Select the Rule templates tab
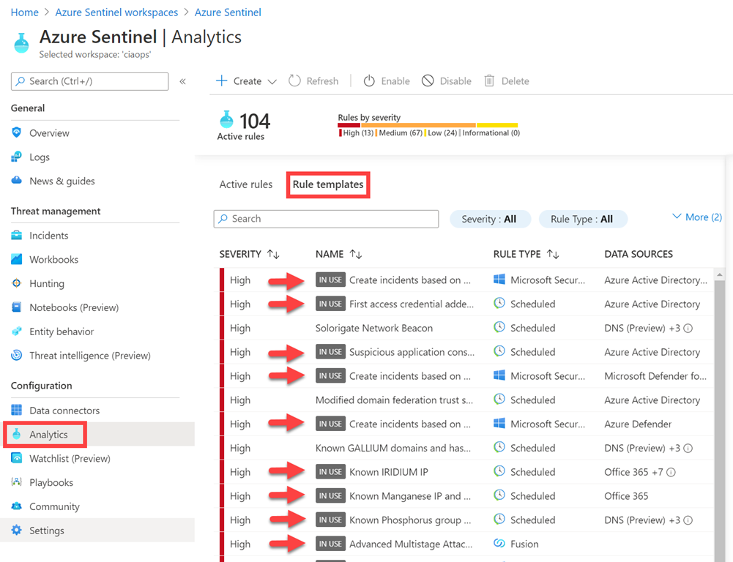This screenshot has height=562, width=733. point(328,184)
